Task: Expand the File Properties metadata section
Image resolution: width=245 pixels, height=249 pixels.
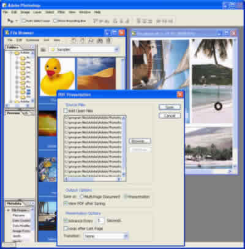Action: pyautogui.click(x=8, y=210)
